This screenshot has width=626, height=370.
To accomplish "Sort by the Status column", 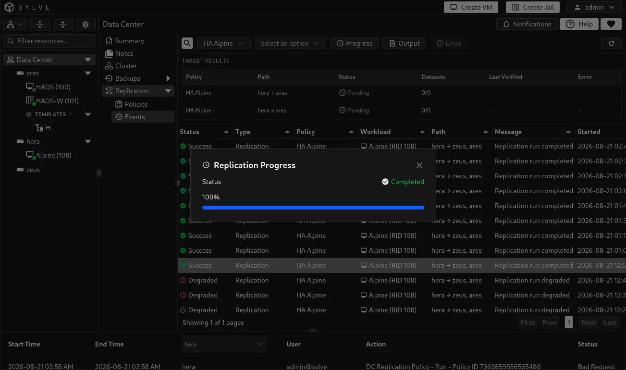I will [x=204, y=132].
